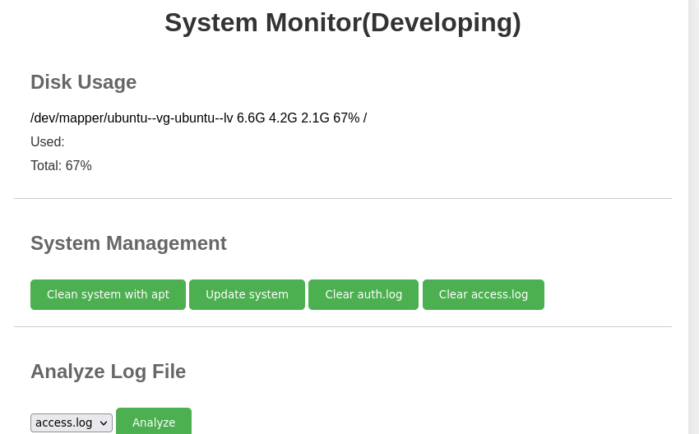699x434 pixels.
Task: Click the green Analyze button
Action: click(x=154, y=422)
